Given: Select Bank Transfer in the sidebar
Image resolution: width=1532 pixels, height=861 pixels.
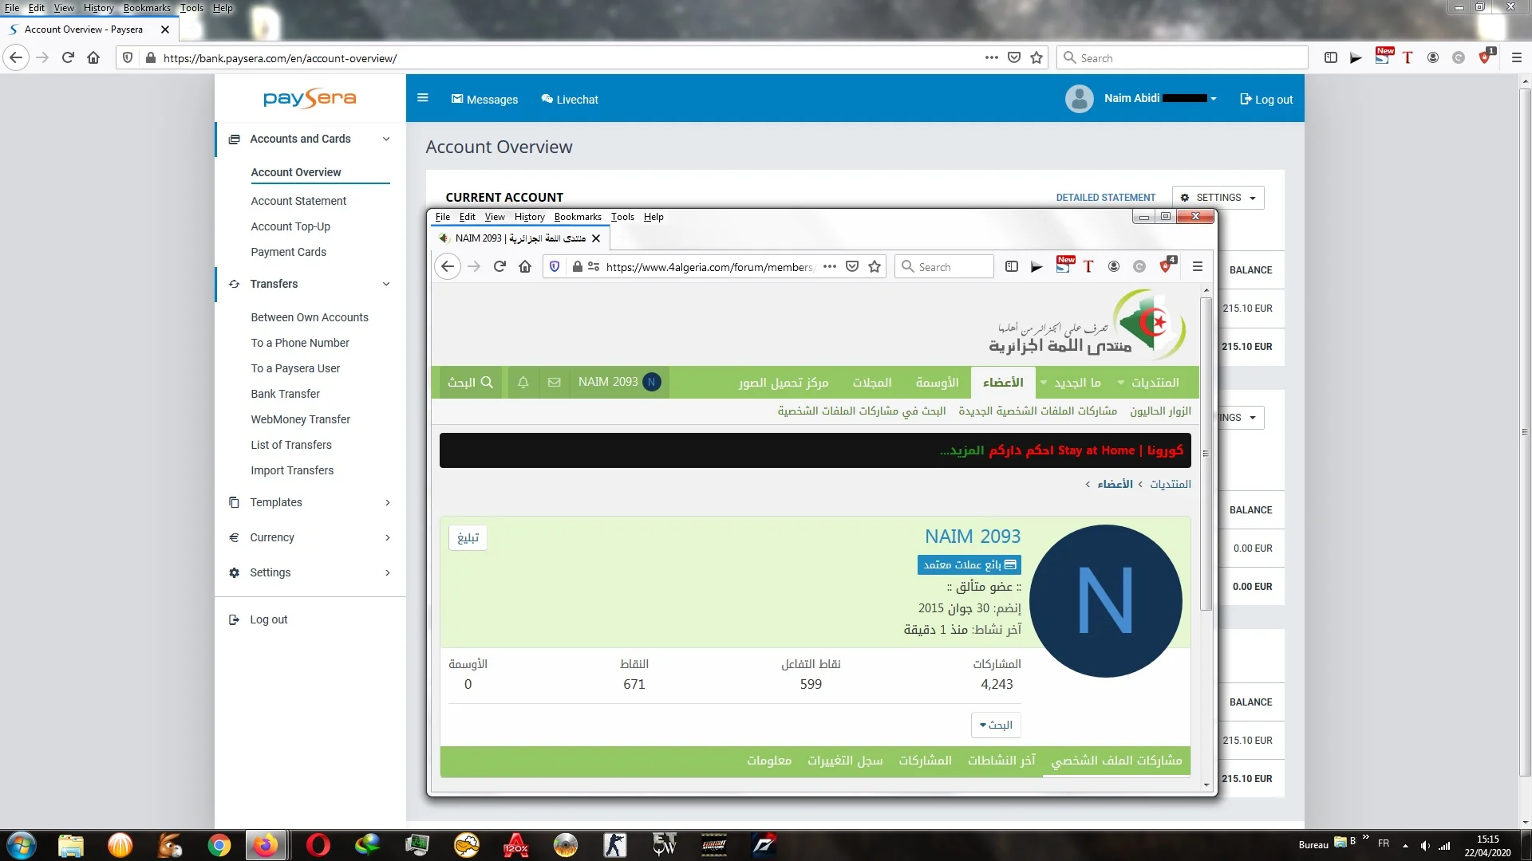Looking at the screenshot, I should [285, 394].
